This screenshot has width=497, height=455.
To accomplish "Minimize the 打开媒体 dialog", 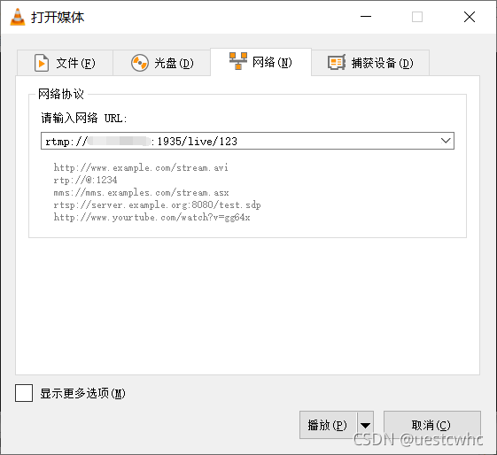I will pos(366,17).
